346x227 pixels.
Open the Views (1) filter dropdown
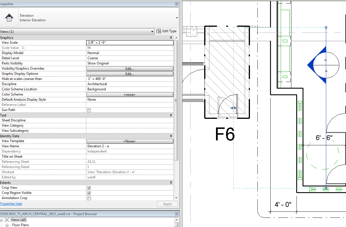[152, 32]
